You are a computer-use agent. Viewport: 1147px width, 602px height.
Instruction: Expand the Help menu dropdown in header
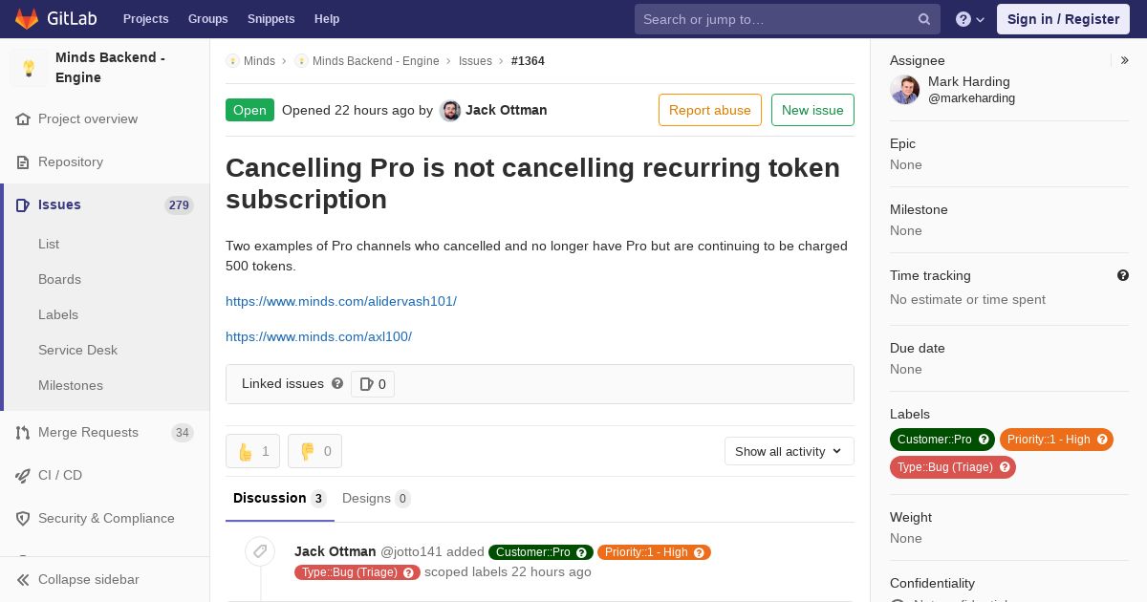(x=970, y=19)
